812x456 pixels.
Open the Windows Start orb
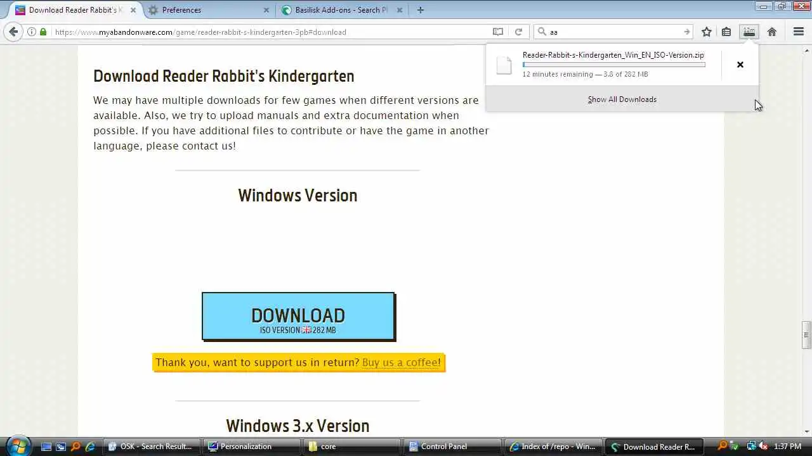(x=17, y=445)
